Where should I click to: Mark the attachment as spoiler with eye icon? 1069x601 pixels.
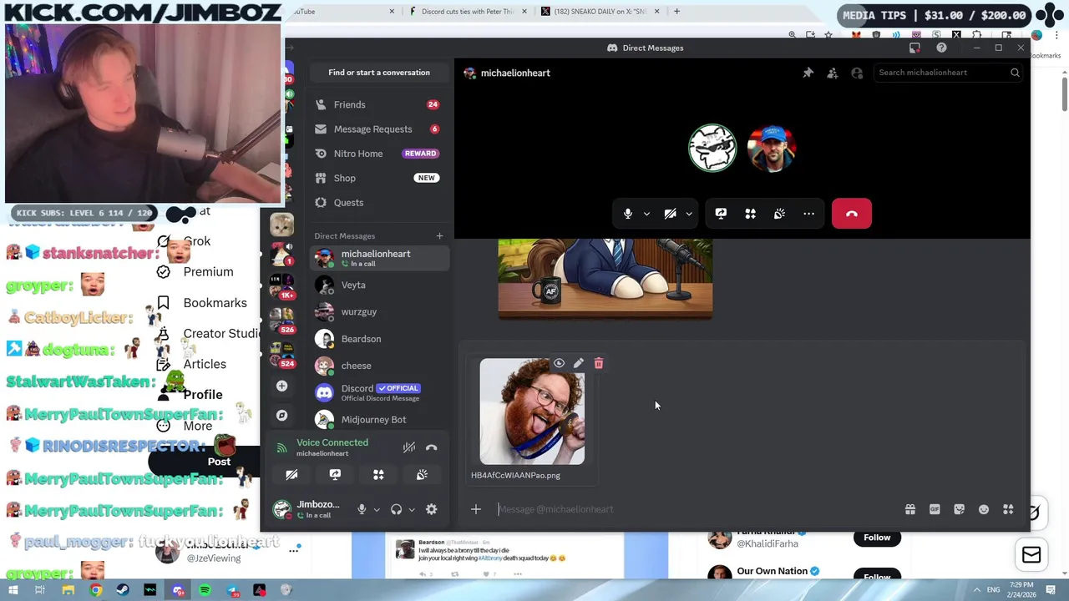point(559,363)
